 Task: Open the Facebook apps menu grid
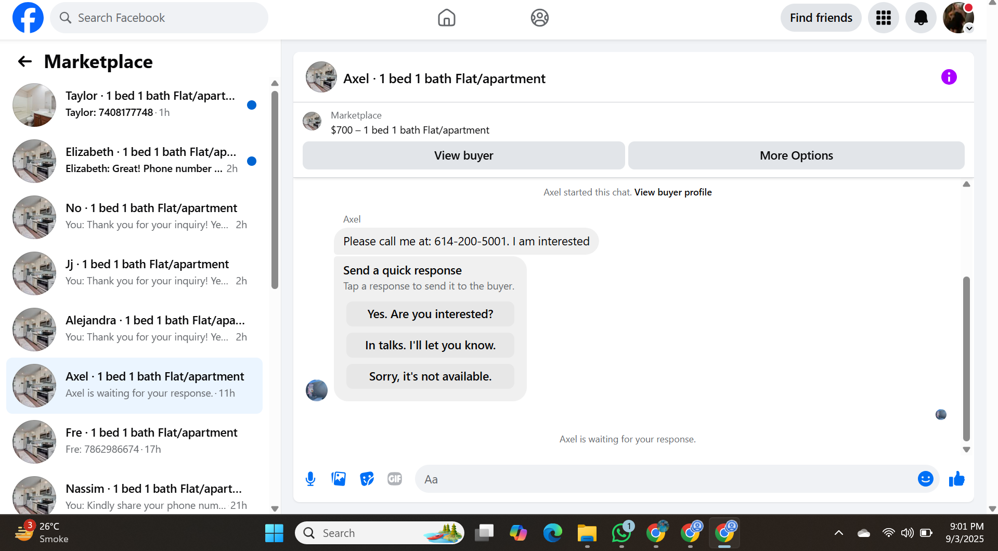click(883, 18)
